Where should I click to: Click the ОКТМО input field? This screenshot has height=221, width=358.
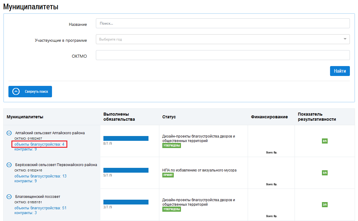[222, 55]
